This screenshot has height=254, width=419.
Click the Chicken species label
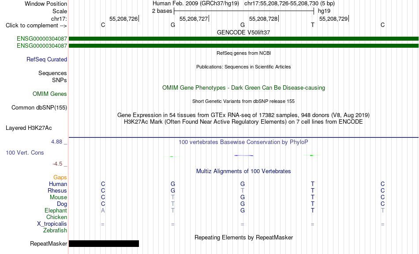(x=56, y=217)
